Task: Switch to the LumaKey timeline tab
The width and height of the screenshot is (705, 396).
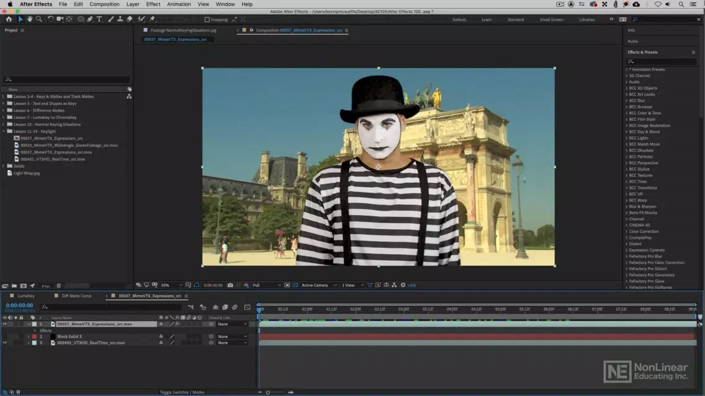Action: coord(26,296)
